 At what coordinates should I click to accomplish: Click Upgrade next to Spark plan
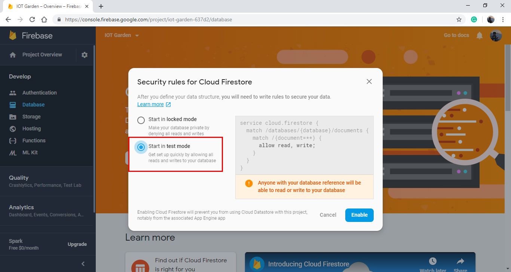pyautogui.click(x=77, y=244)
